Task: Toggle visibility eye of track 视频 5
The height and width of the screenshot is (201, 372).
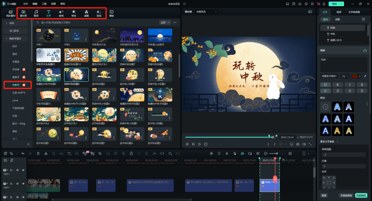Action: (23, 170)
